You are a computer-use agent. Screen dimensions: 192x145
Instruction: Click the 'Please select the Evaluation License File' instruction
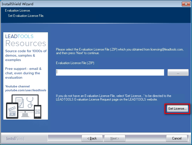[120, 51]
